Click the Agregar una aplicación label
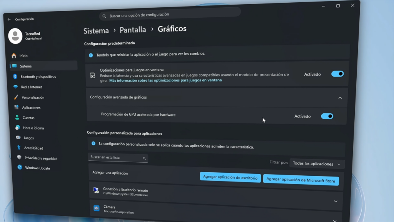 [110, 173]
